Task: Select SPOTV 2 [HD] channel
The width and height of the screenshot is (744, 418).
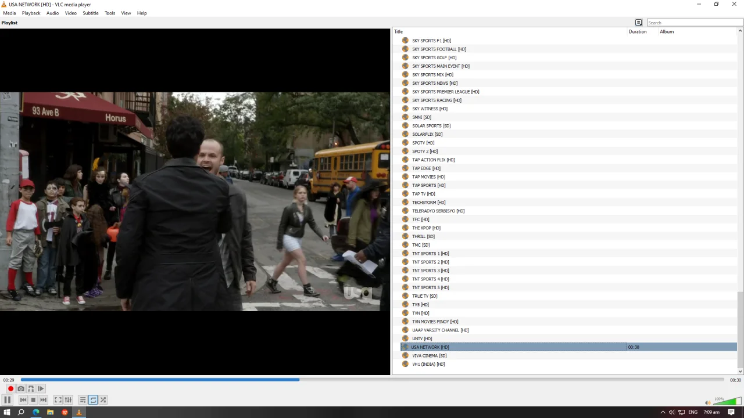Action: 425,152
